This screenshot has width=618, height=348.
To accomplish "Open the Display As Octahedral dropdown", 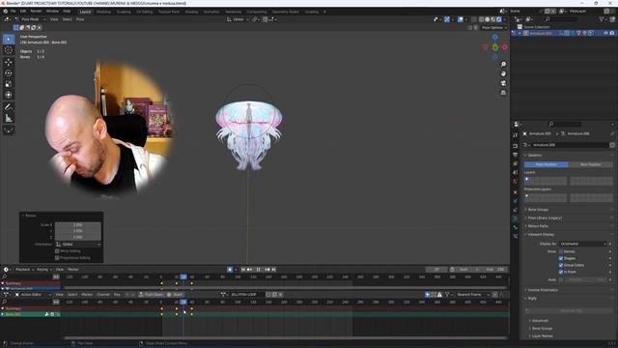I will pos(582,244).
